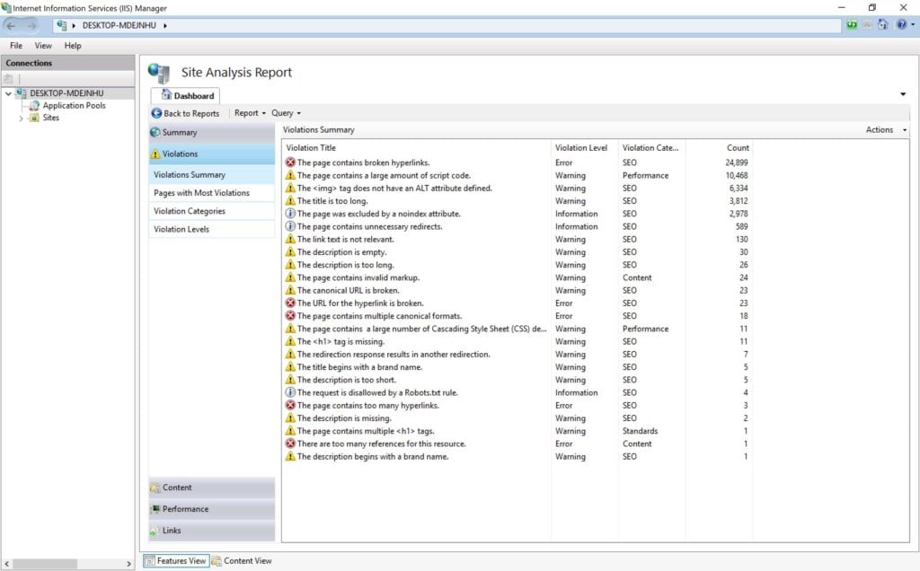Open Pages with Most Violations
The image size is (920, 571).
pos(201,193)
